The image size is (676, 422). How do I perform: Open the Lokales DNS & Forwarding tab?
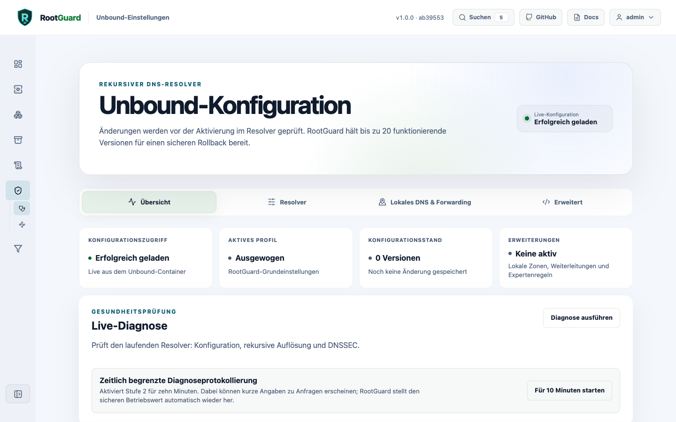click(424, 202)
